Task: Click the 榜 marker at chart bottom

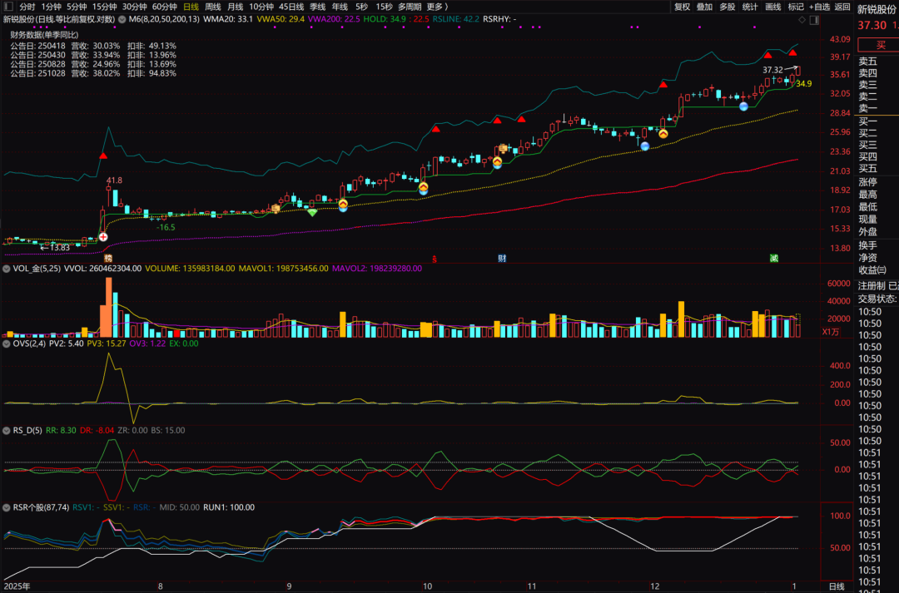Action: pyautogui.click(x=107, y=259)
